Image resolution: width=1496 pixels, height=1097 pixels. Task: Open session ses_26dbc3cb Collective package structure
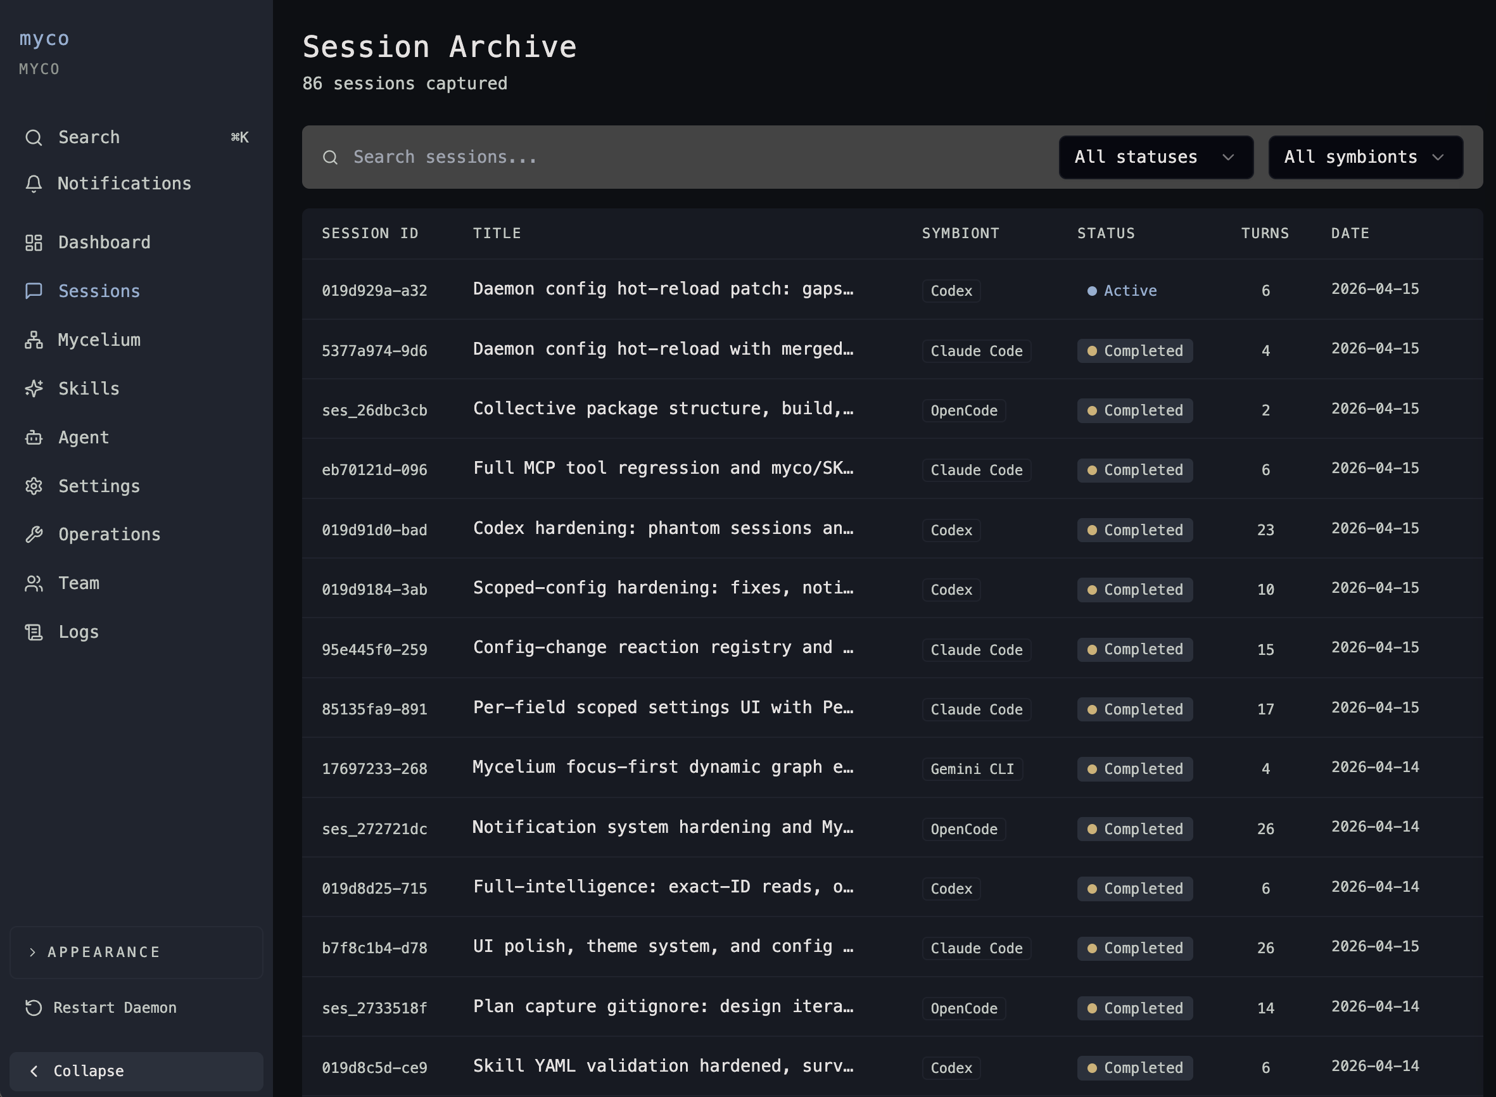(662, 409)
